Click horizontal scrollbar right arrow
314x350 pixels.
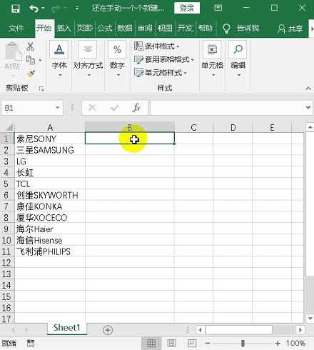click(x=300, y=330)
